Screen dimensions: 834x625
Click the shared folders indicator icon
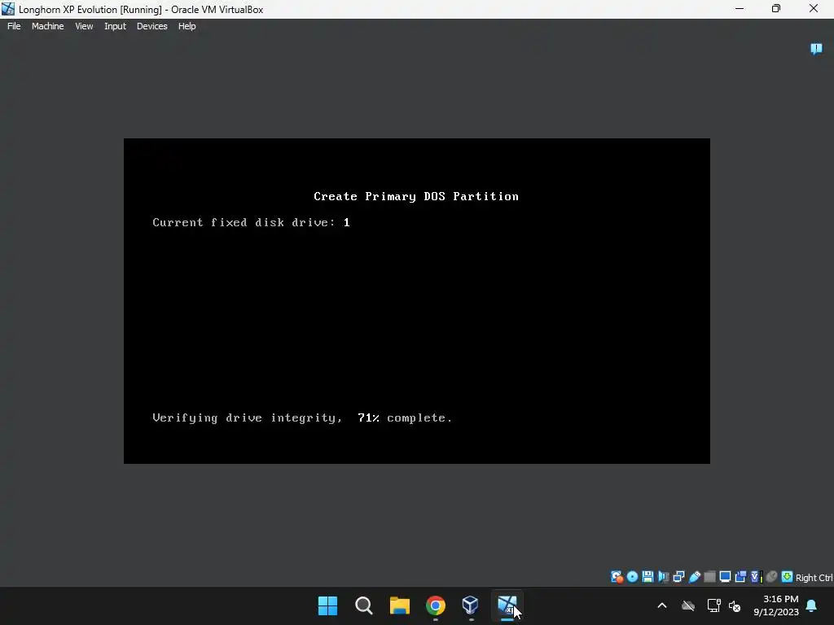click(709, 577)
